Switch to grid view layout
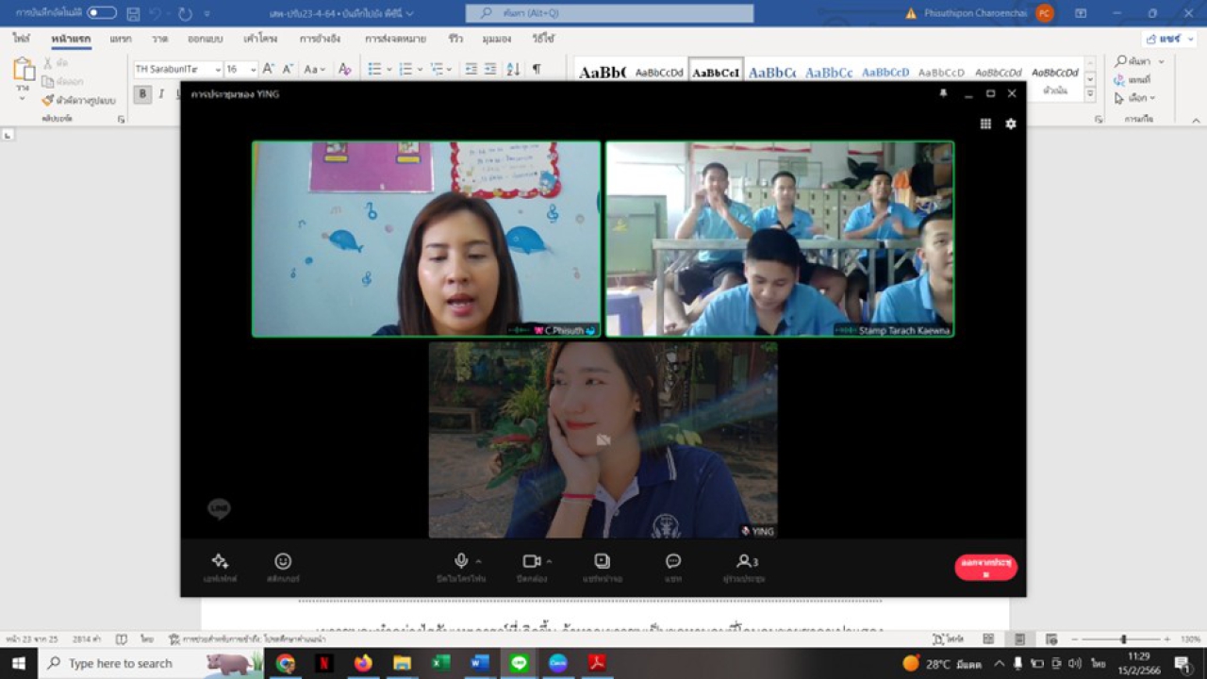 pos(985,124)
